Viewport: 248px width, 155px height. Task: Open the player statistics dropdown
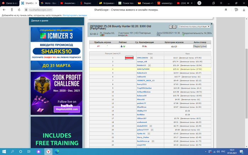pyautogui.click(x=194, y=27)
